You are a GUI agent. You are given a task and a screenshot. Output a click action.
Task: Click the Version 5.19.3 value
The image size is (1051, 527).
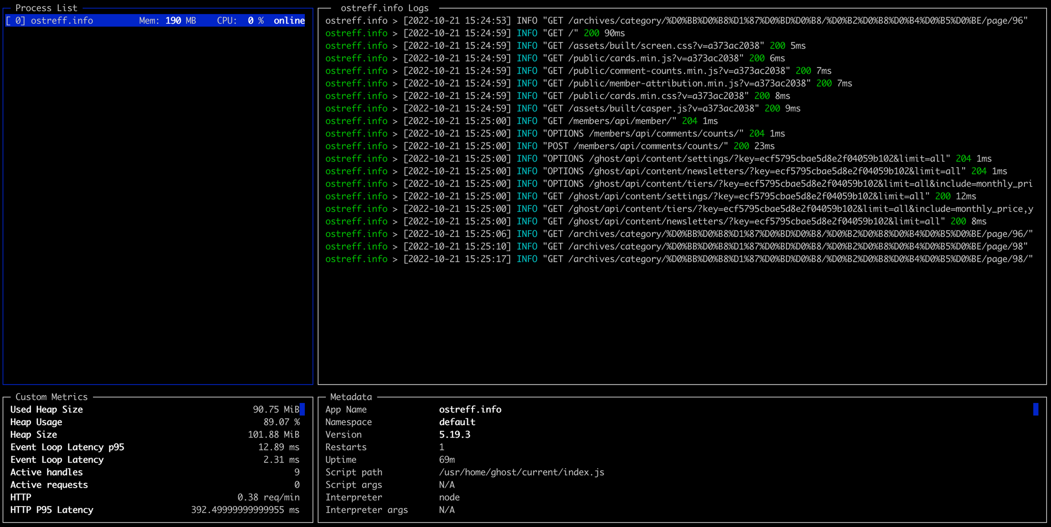tap(455, 435)
